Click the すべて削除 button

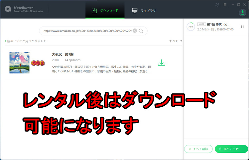coord(198,149)
